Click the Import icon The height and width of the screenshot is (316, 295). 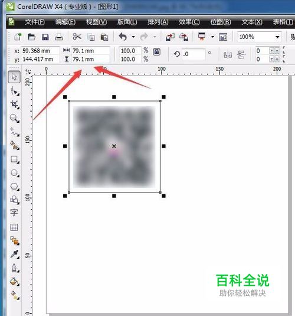170,37
